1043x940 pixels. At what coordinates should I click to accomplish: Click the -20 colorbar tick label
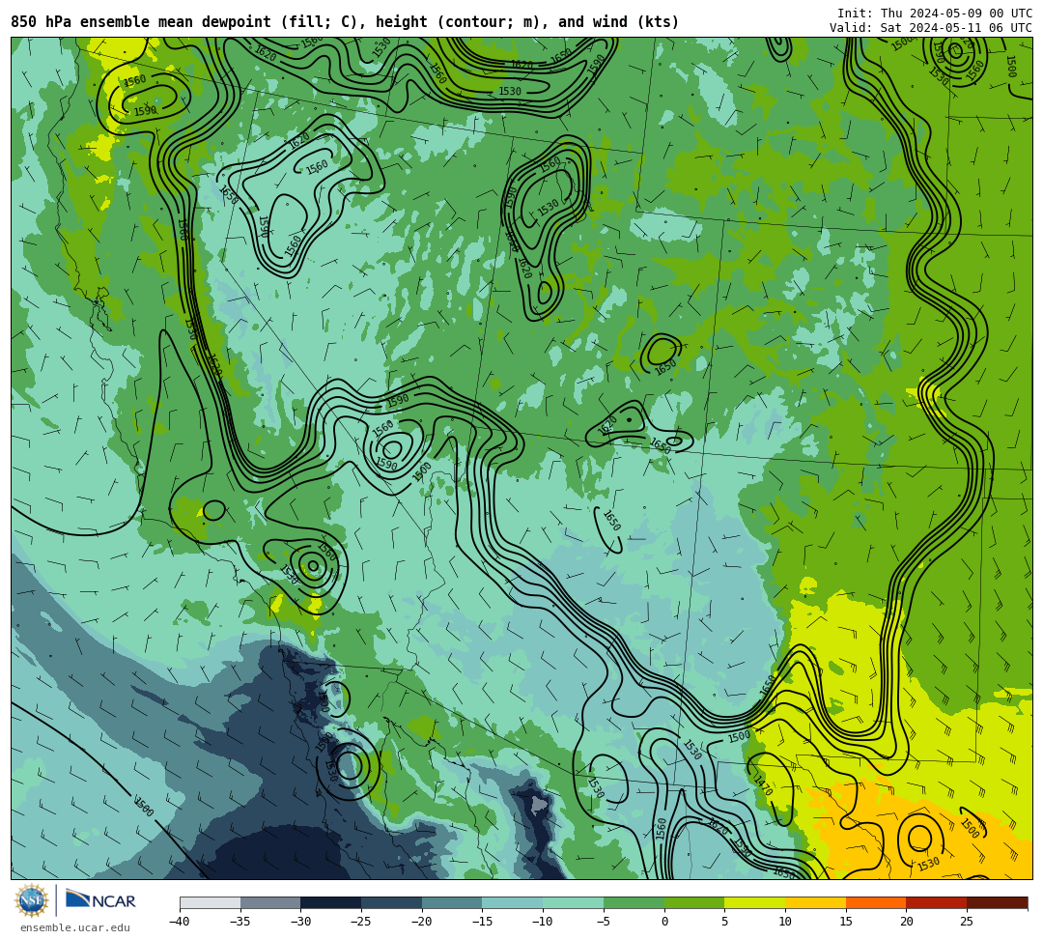pos(422,922)
